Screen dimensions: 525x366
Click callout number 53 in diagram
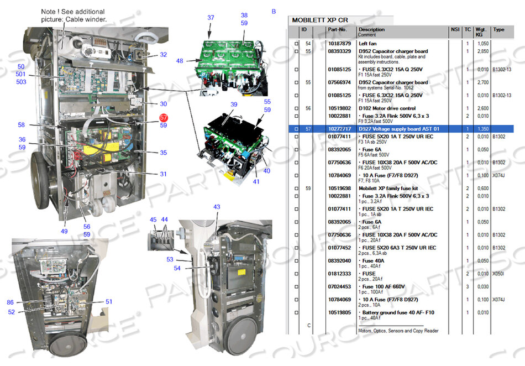170,259
